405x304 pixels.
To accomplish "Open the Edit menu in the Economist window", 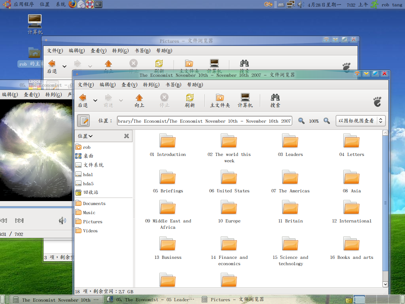I will (x=108, y=85).
